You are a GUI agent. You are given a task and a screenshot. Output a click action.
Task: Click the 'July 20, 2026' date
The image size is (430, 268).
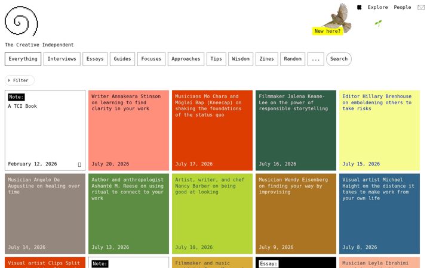pos(110,164)
